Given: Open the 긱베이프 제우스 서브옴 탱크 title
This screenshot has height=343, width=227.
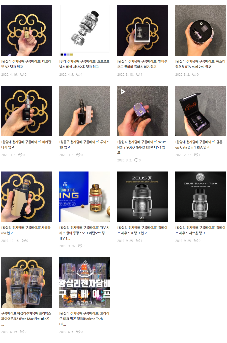Looking at the screenshot, I should (200, 230).
